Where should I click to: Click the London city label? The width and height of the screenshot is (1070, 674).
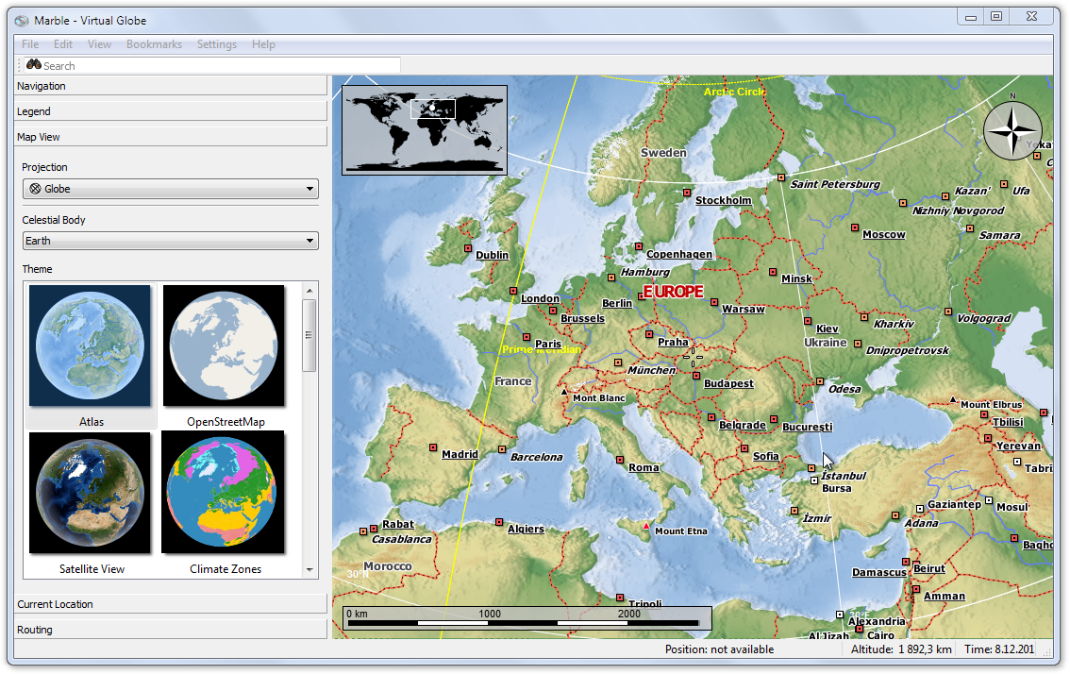pyautogui.click(x=540, y=298)
